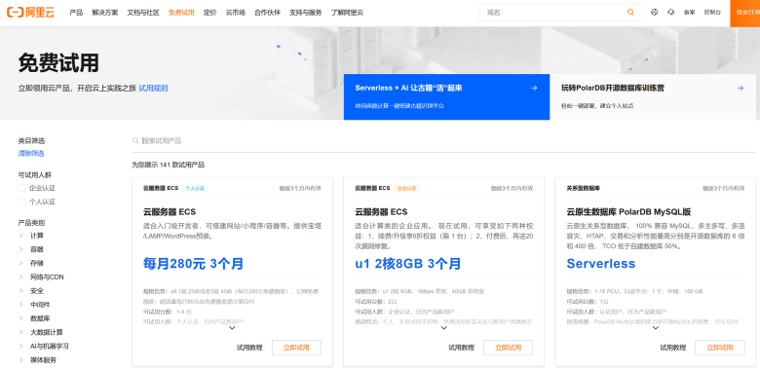Image resolution: width=760 pixels, height=370 pixels.
Task: Open the Serverless + AI 让古籍"活"起来 banner
Action: [x=447, y=96]
